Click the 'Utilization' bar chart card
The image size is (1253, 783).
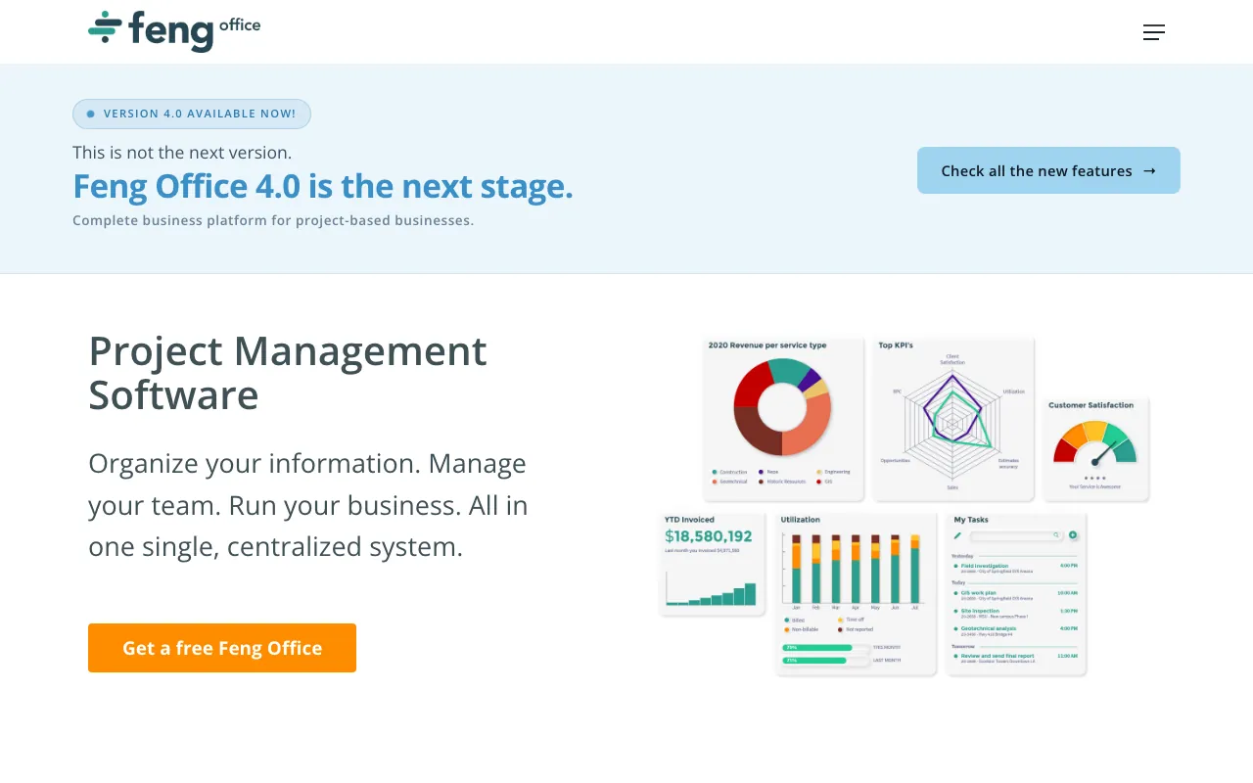click(x=857, y=593)
